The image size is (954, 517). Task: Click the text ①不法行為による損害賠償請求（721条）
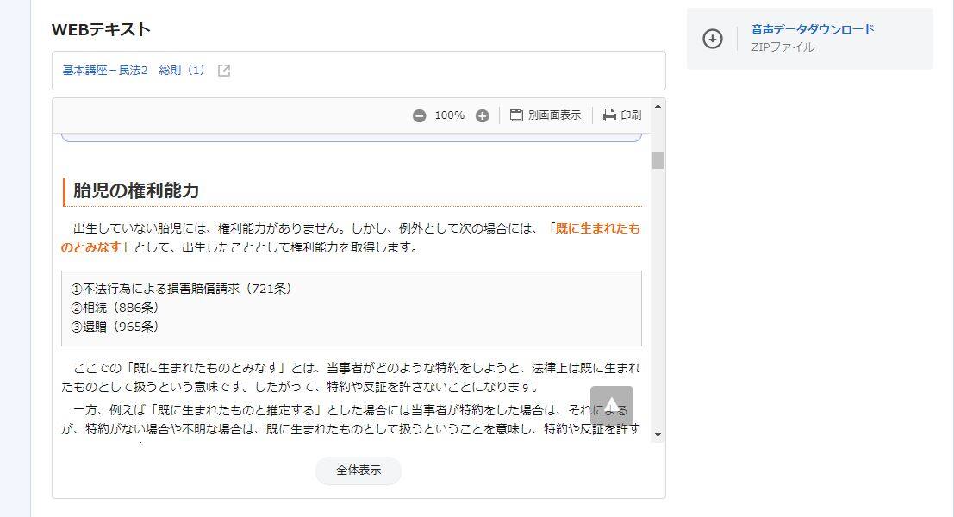182,289
